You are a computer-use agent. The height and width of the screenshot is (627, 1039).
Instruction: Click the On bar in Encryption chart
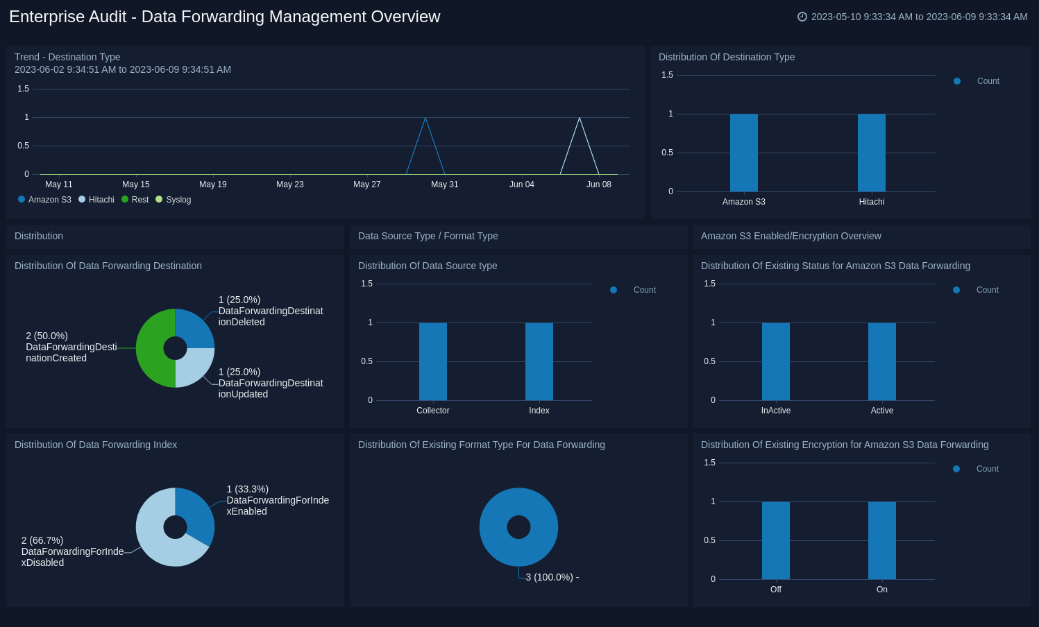click(881, 540)
